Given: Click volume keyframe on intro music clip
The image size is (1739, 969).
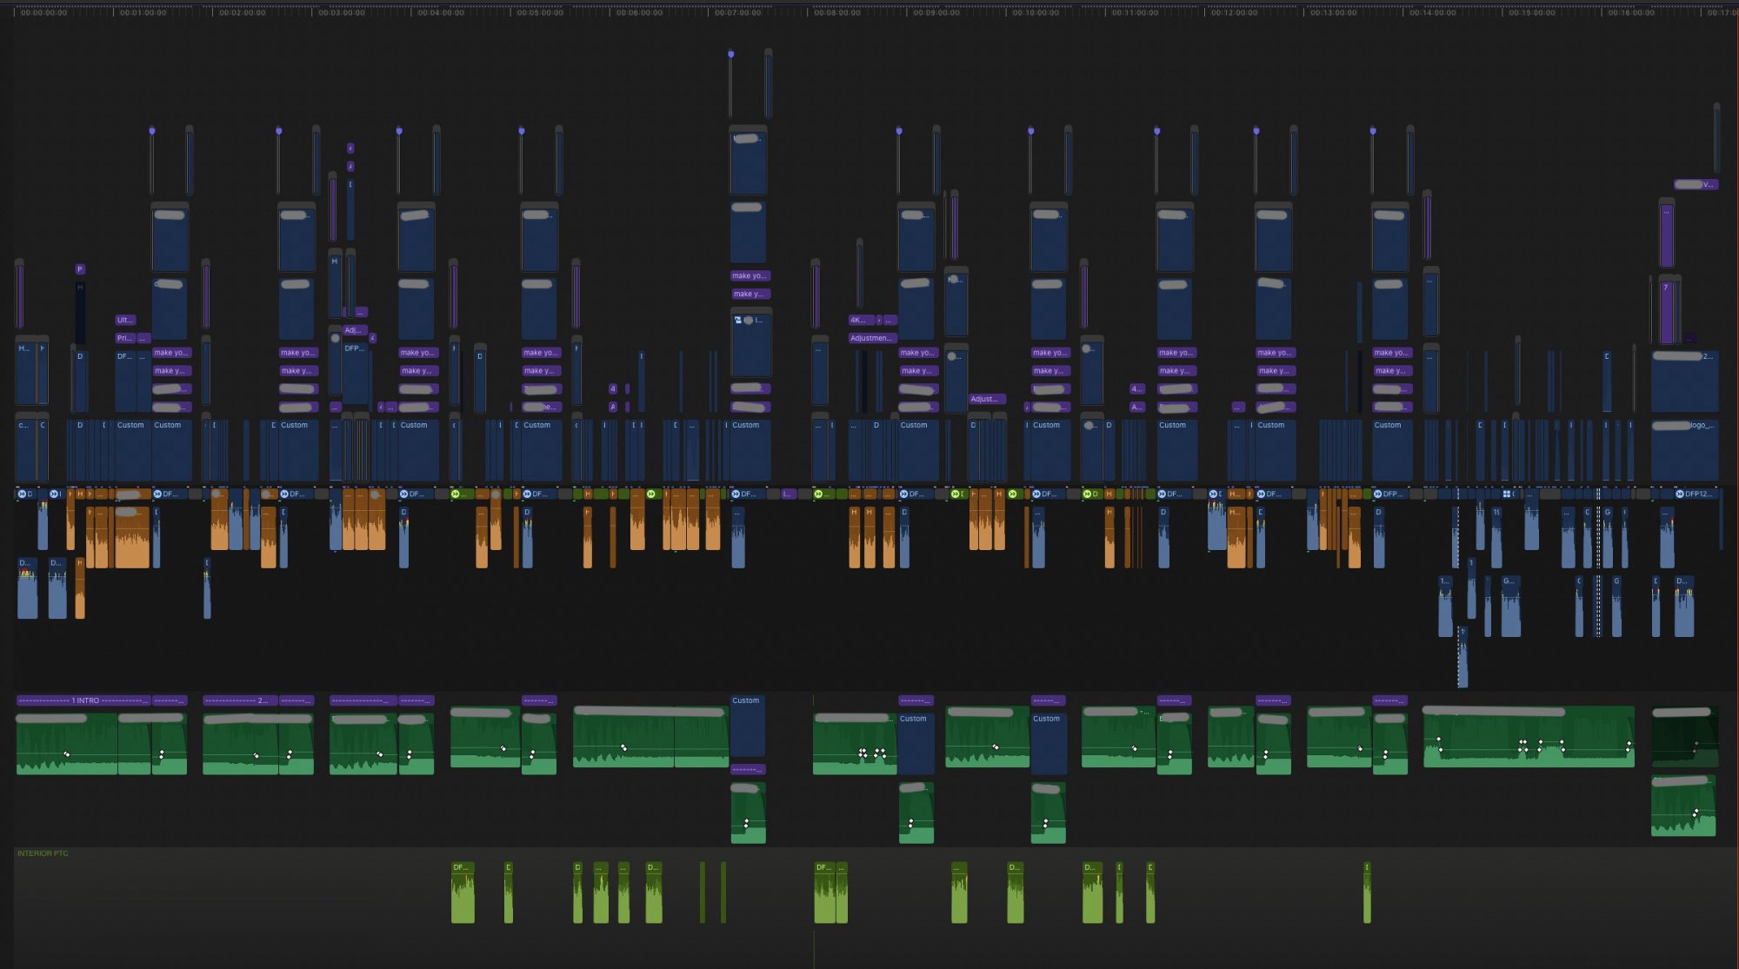Looking at the screenshot, I should 66,754.
